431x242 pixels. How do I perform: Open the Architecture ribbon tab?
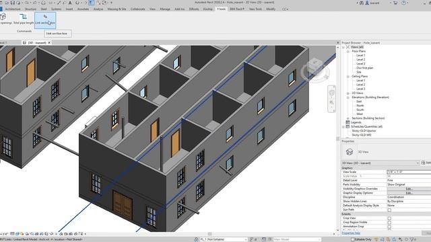point(13,9)
